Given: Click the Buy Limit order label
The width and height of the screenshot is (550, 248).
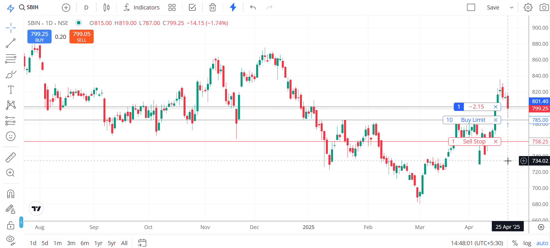Looking at the screenshot, I should (x=473, y=120).
